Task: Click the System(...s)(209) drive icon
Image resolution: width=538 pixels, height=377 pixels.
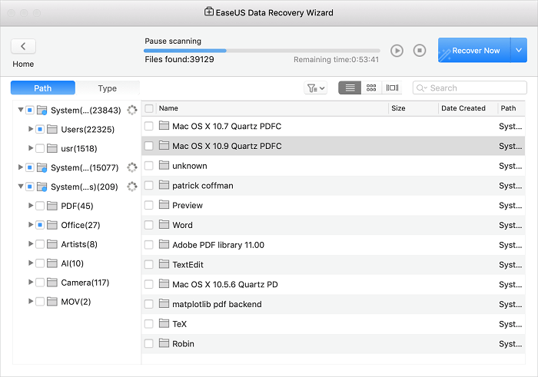Action: (x=42, y=187)
